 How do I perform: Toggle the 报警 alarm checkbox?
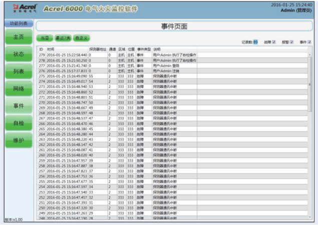pos(291,42)
